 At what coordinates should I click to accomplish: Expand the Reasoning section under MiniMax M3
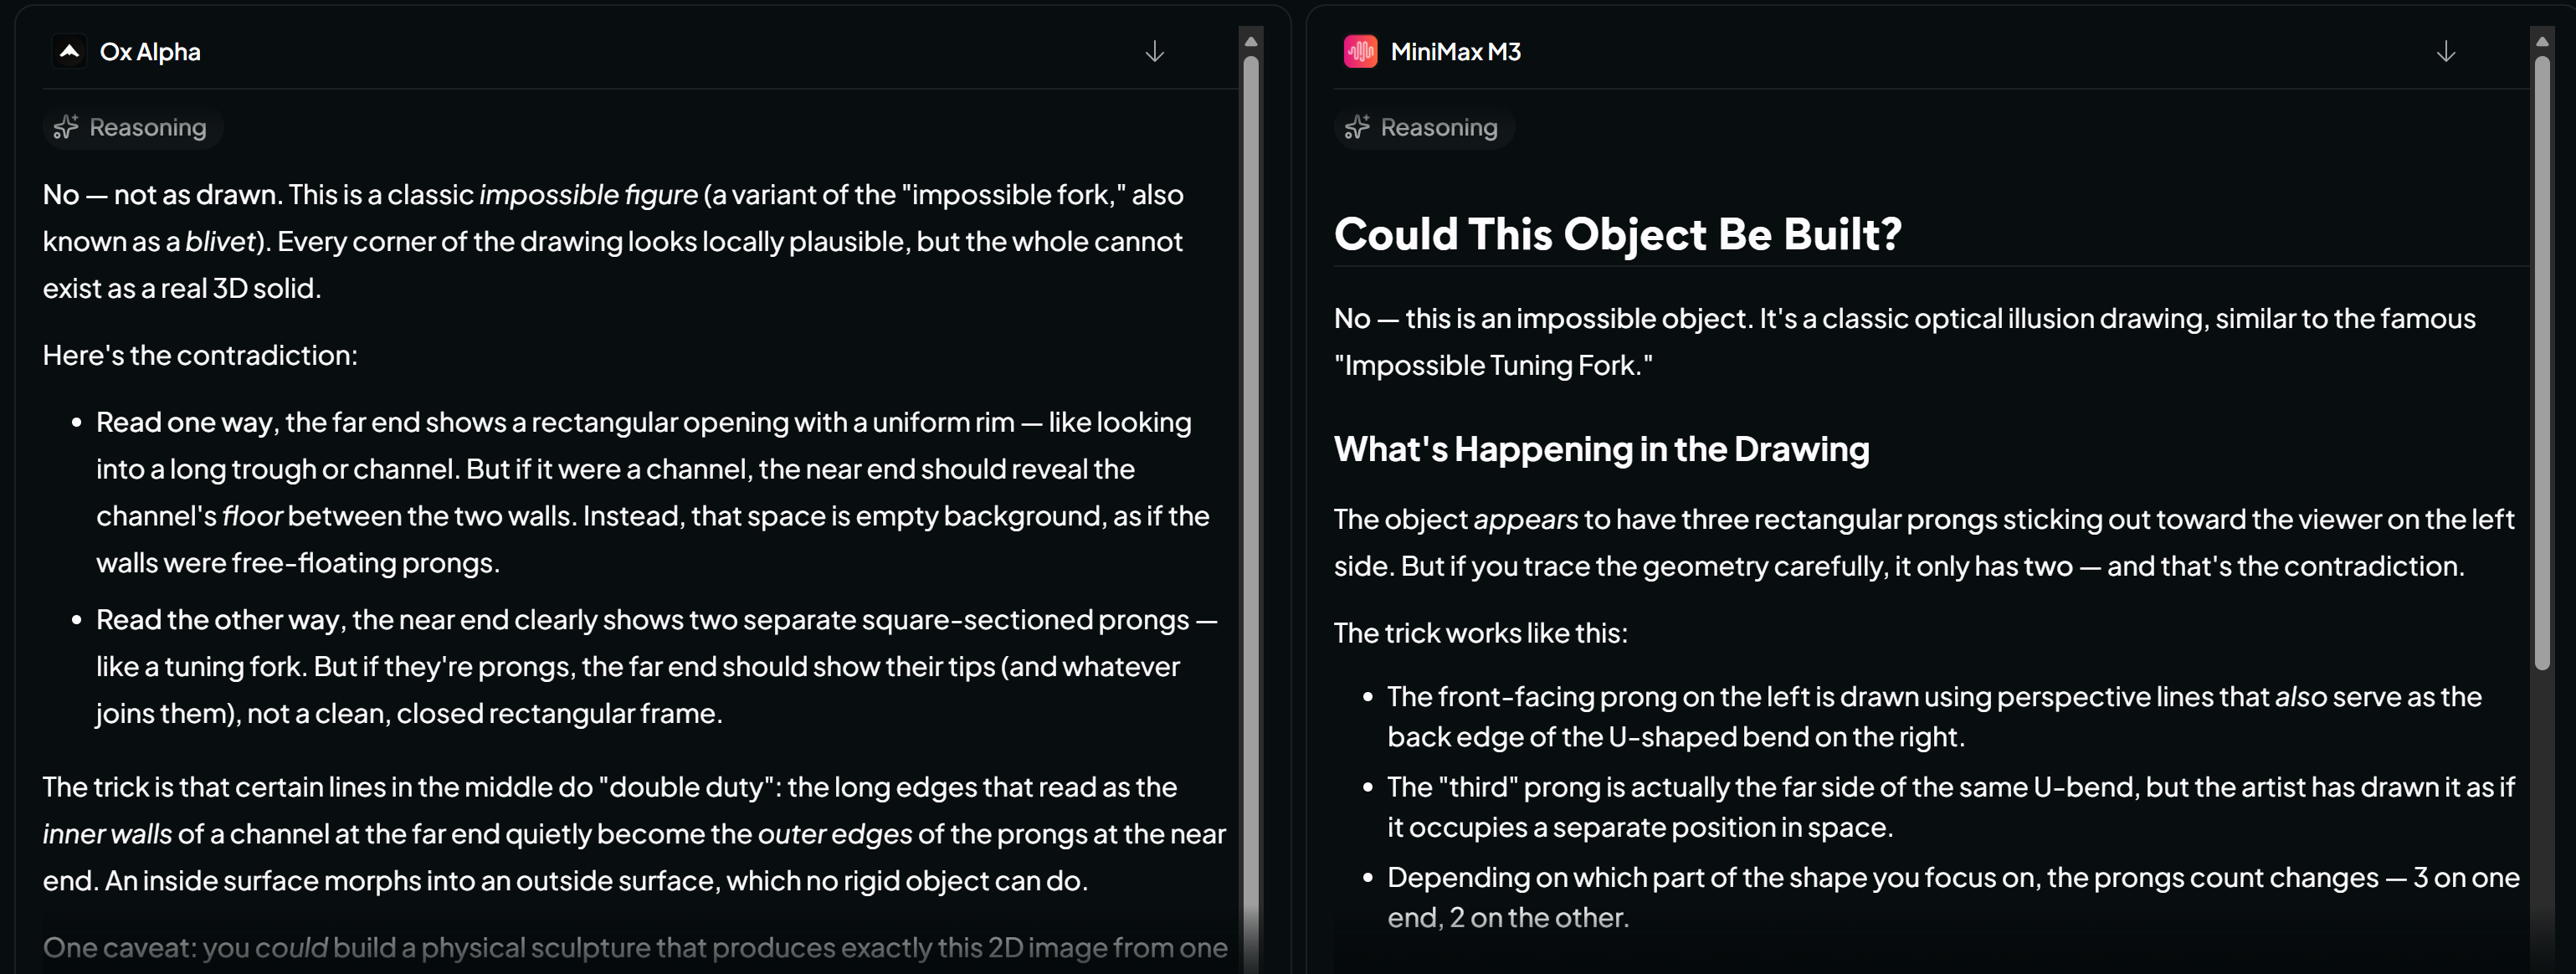(x=1423, y=127)
